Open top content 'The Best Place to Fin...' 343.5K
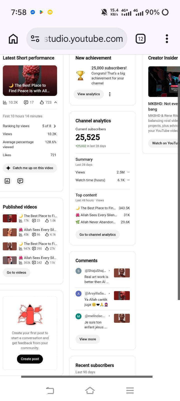The height and width of the screenshot is (401, 180). pos(103,208)
